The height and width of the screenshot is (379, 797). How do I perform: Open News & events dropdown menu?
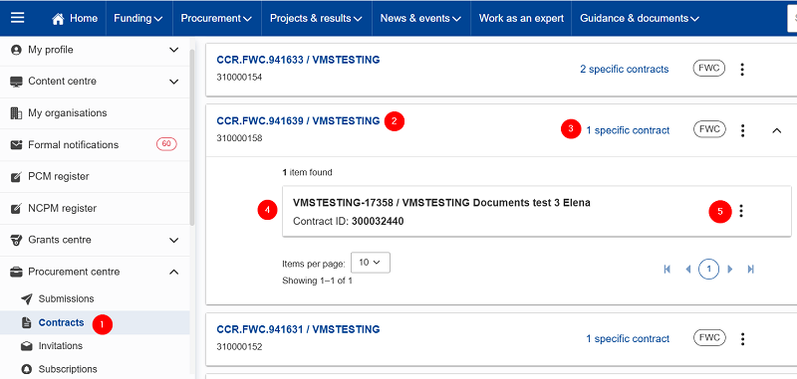420,18
